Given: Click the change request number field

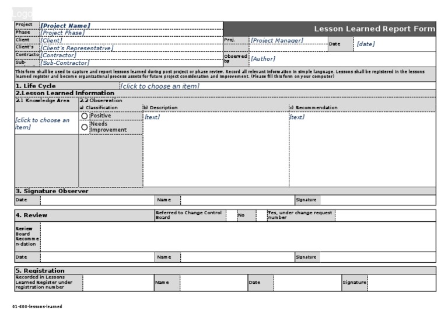Looking at the screenshot, I should point(386,215).
